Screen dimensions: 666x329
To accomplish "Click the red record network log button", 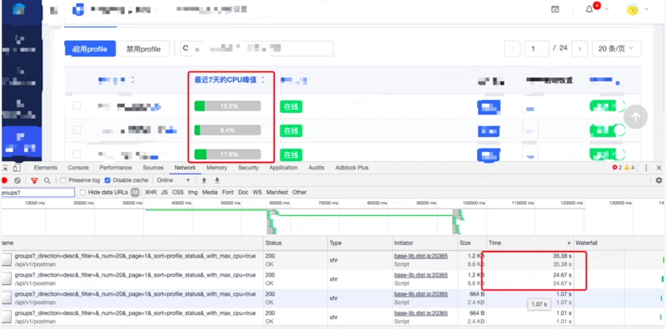I will click(5, 180).
